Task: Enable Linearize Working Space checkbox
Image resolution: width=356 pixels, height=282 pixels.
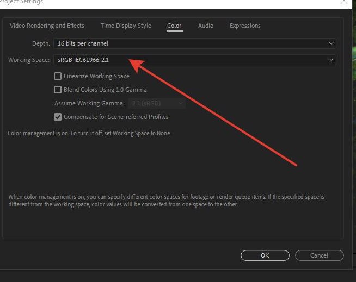Action: (x=58, y=76)
